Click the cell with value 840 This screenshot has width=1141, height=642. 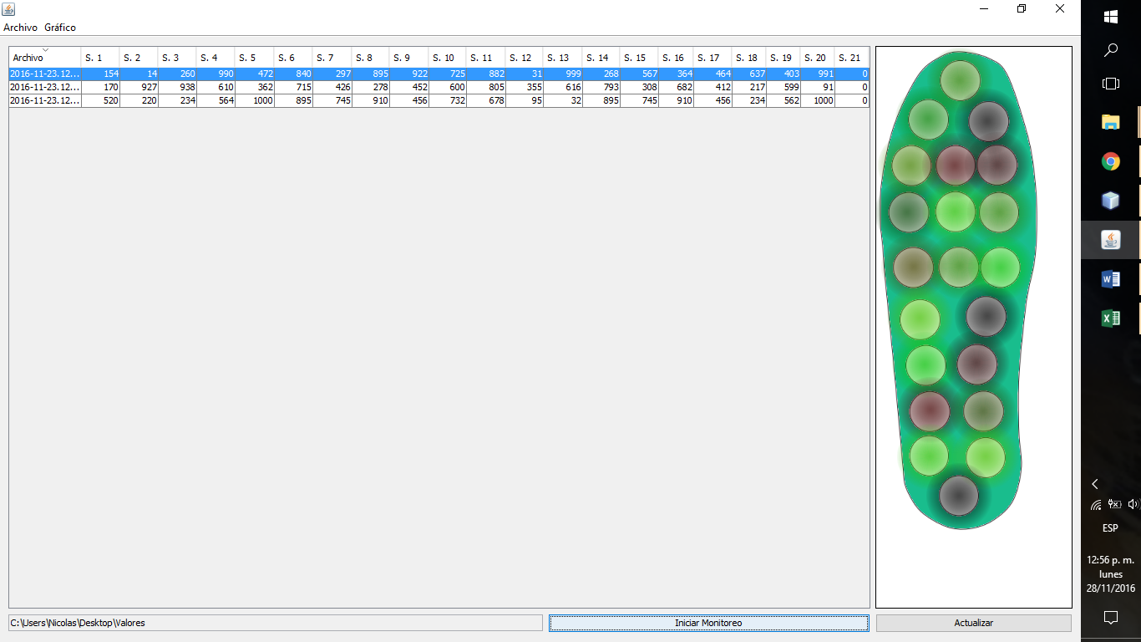(293, 74)
